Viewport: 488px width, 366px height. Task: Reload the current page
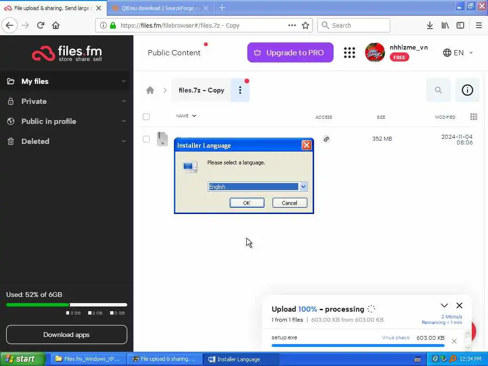pyautogui.click(x=41, y=25)
